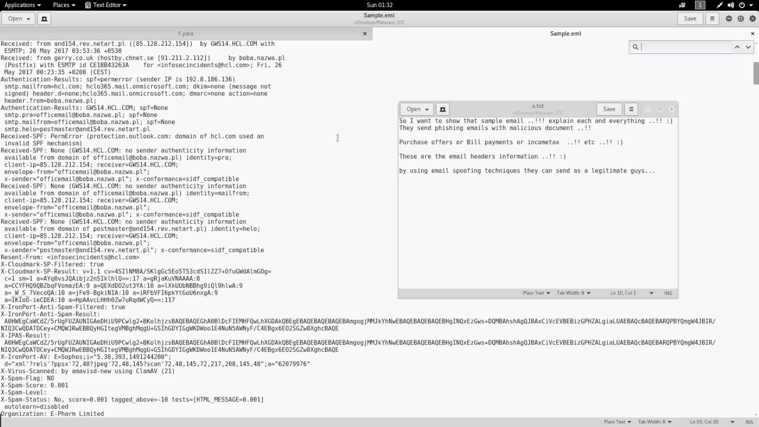Screen dimensions: 759x427
Task: Open file via a.txt window Open button
Action: 417,109
